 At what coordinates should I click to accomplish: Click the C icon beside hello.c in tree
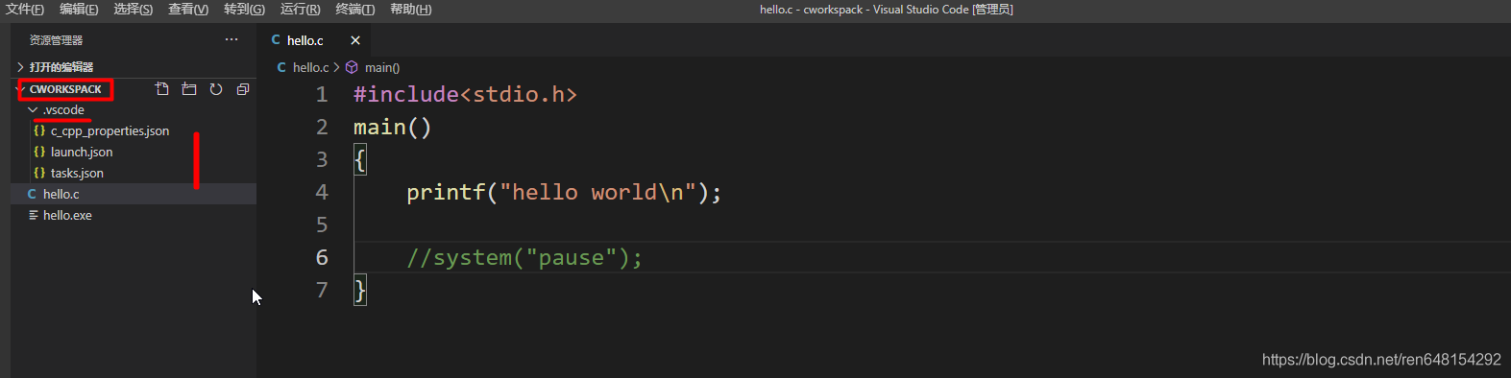[32, 194]
